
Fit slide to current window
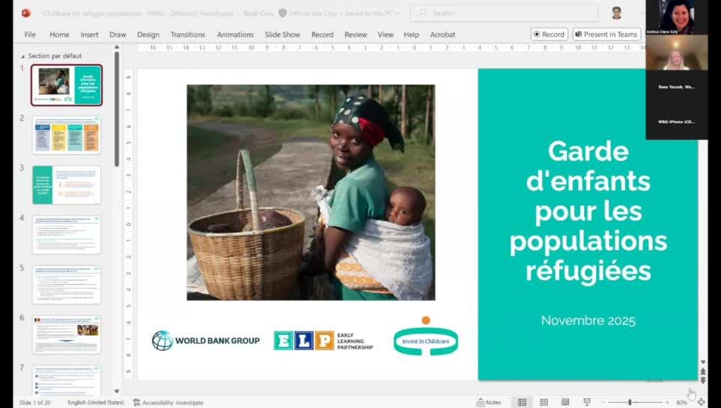701,402
